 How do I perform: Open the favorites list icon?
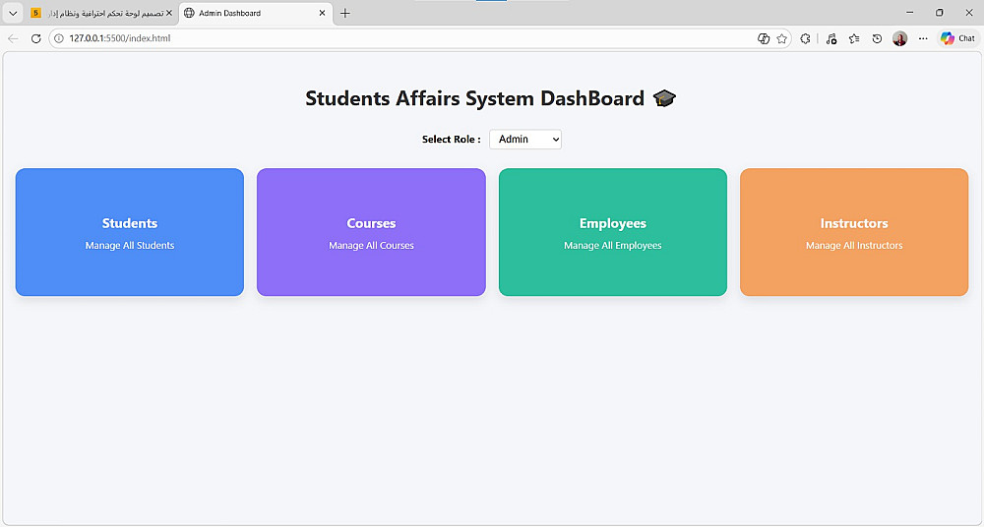point(854,38)
